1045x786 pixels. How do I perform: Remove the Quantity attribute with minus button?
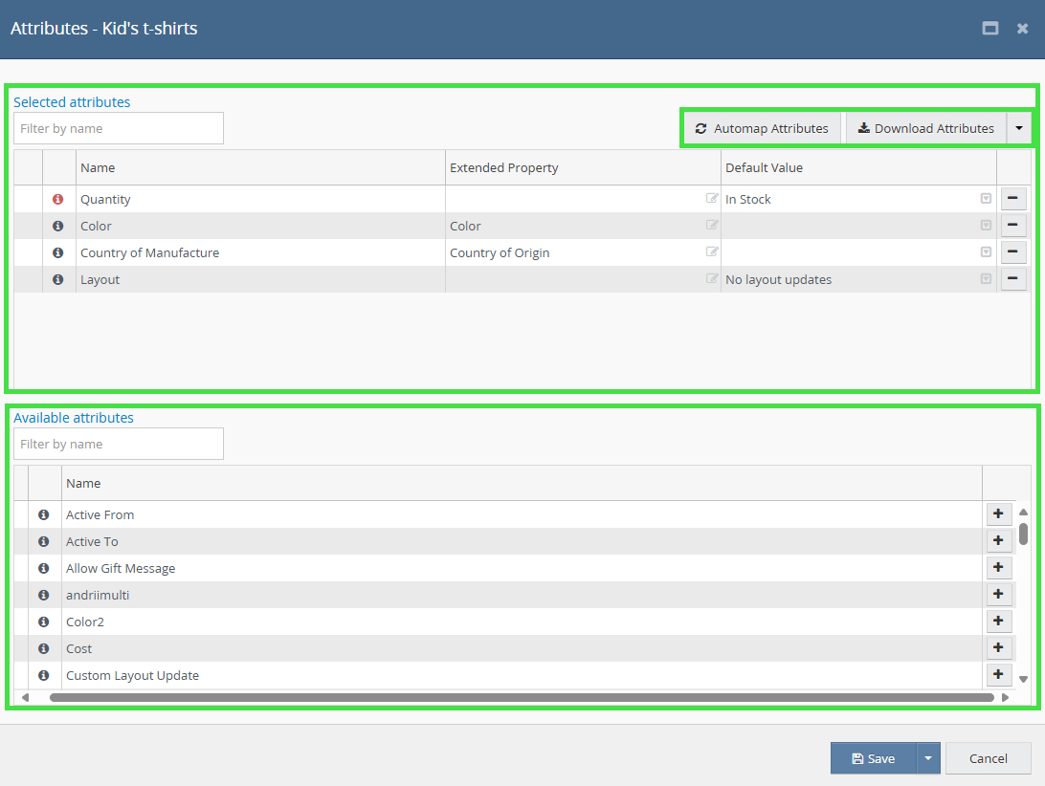[x=1013, y=199]
